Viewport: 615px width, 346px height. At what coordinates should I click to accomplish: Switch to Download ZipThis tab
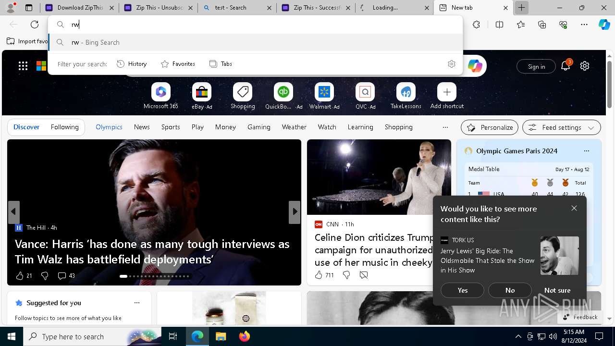point(80,8)
